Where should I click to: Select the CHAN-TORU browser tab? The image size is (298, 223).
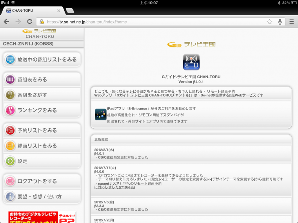tap(33, 11)
